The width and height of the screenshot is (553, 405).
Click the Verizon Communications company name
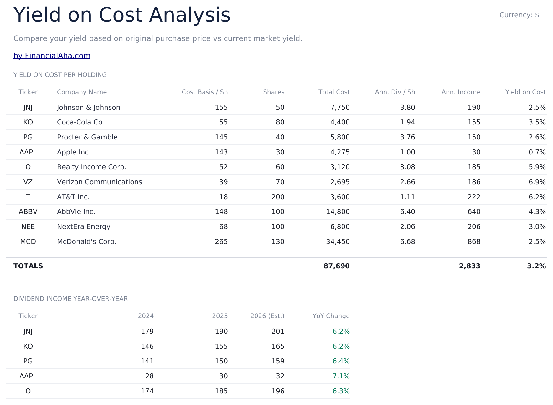click(100, 182)
